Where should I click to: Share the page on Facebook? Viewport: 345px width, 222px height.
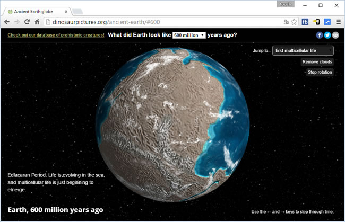click(x=320, y=35)
